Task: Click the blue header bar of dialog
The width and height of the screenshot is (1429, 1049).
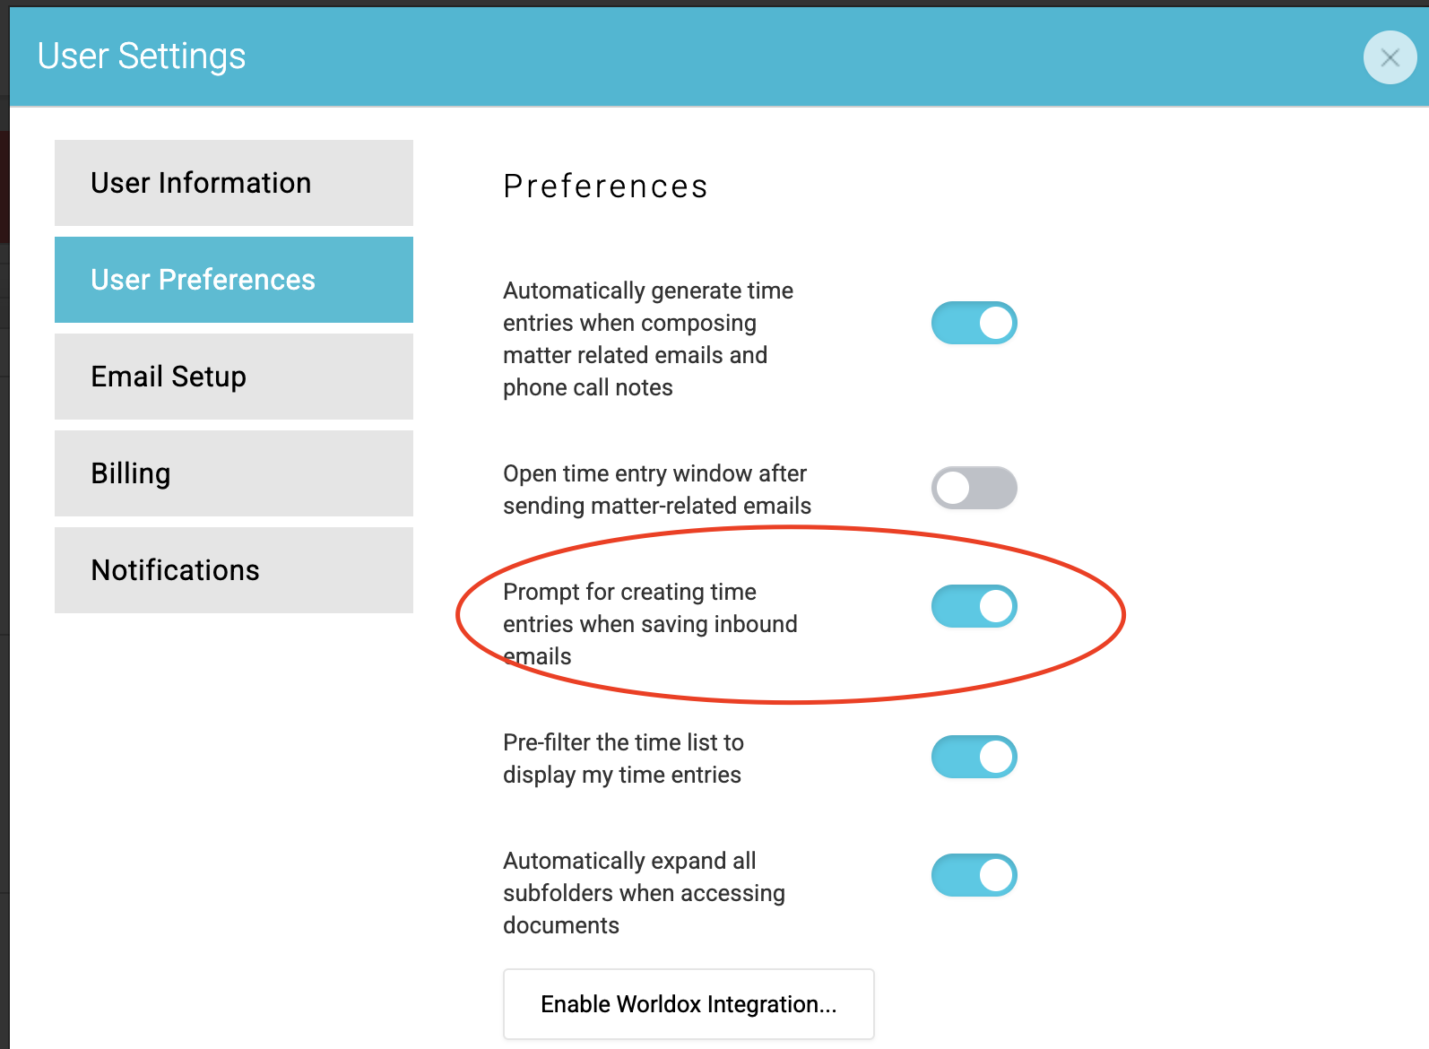Action: tap(719, 57)
